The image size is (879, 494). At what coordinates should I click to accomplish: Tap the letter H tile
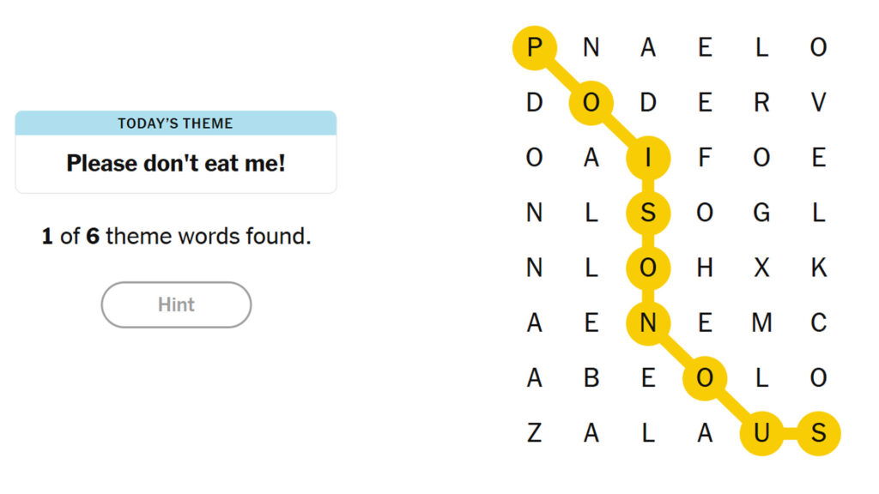[x=705, y=268]
